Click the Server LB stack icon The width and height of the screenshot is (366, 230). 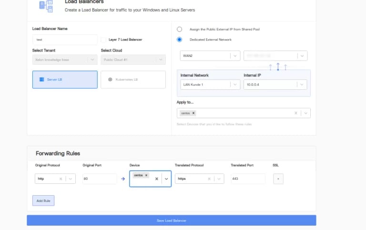tap(42, 80)
